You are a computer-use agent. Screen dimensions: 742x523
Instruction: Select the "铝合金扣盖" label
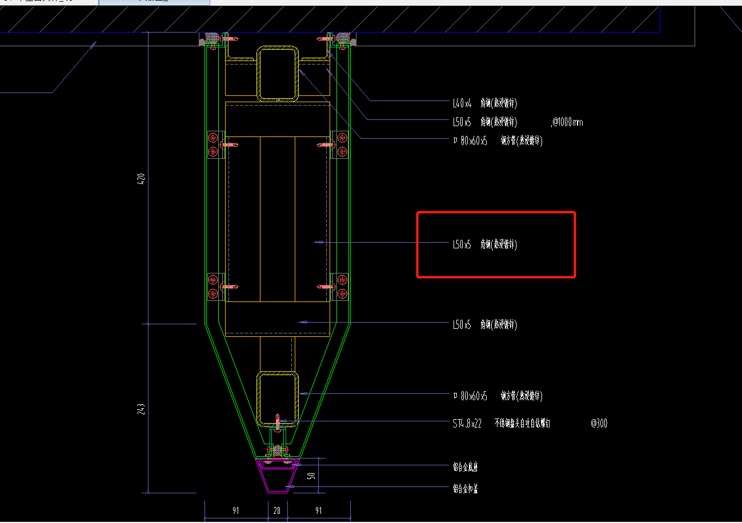click(465, 489)
